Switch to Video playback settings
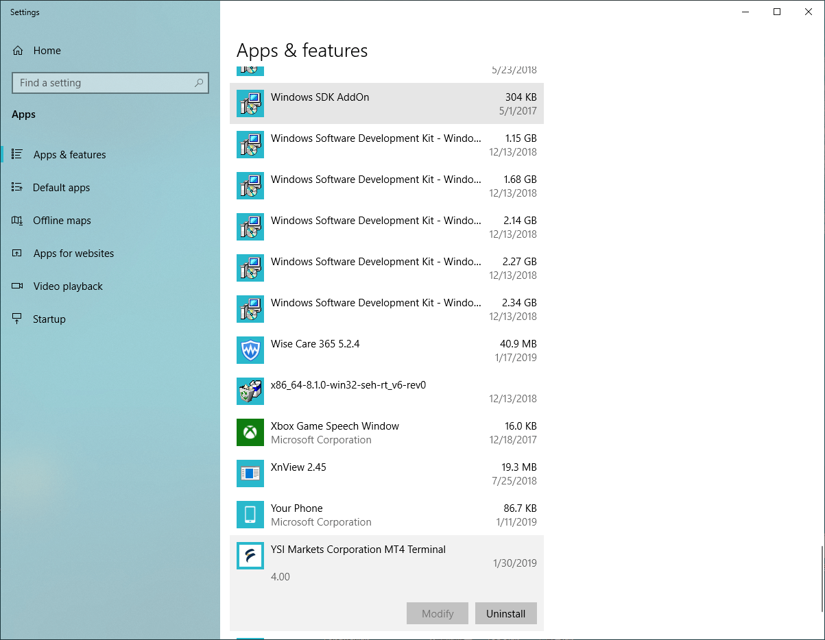 (x=68, y=286)
